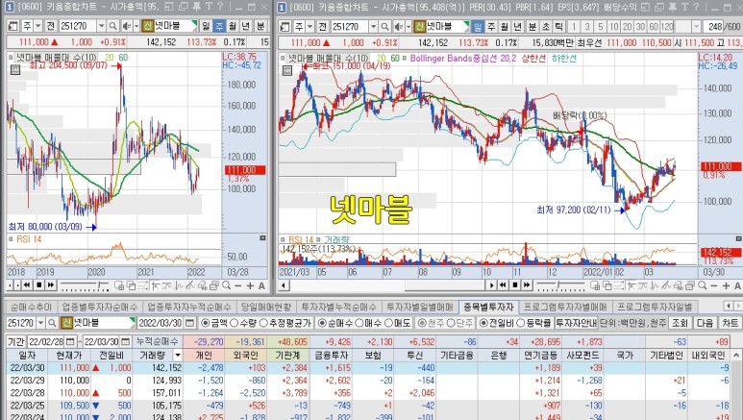Image resolution: width=743 pixels, height=420 pixels.
Task: Click 투자자안내 button
Action: click(576, 323)
